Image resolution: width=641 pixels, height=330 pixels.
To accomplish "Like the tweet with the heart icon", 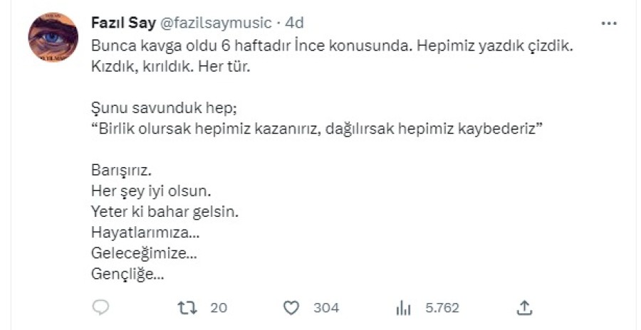I will pos(291,307).
